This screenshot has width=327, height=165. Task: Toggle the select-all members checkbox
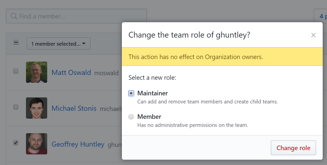click(x=16, y=42)
